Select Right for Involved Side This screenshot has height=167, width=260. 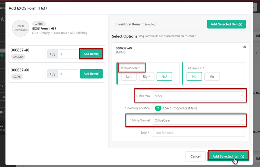[147, 76]
